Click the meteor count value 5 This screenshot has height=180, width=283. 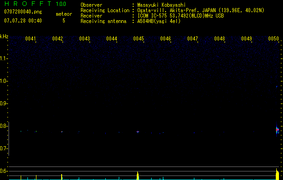(x=64, y=21)
